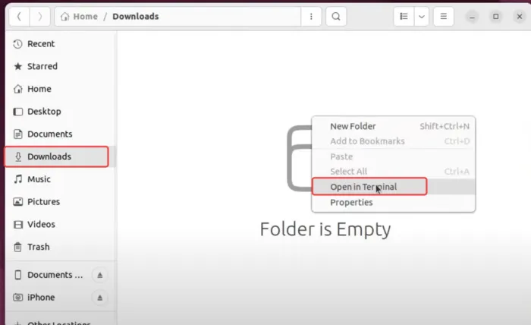
Task: Choose Add to Bookmarks in context menu
Action: (393, 141)
